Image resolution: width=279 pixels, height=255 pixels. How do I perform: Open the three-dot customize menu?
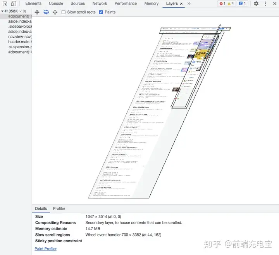coord(265,3)
